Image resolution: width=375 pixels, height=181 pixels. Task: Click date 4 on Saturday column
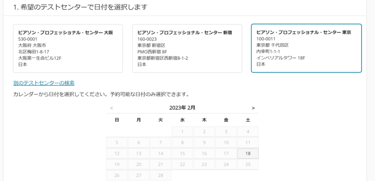pyautogui.click(x=248, y=132)
